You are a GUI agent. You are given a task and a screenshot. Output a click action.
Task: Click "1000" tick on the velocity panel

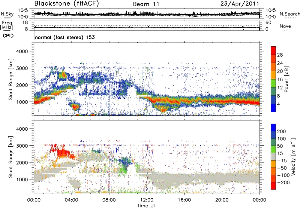pos(22,179)
